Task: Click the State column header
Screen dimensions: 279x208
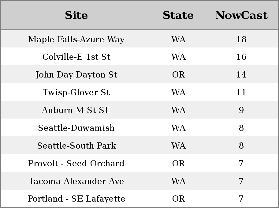Action: pos(178,15)
